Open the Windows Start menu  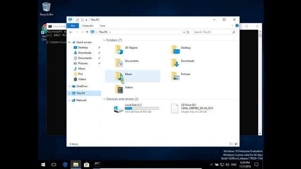(x=43, y=165)
